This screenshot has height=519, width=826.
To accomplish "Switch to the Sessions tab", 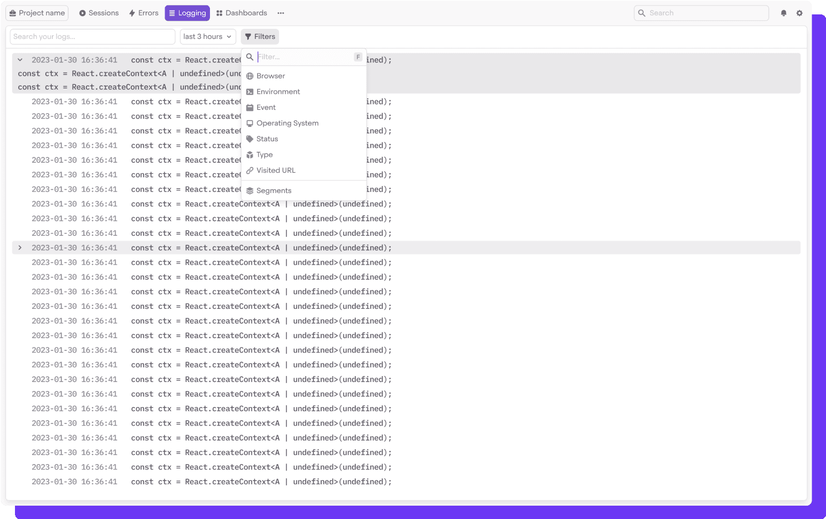I will 99,13.
